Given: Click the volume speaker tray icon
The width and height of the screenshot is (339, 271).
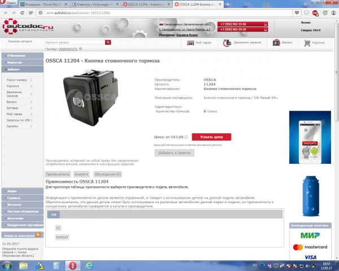Looking at the screenshot, I should (x=307, y=266).
